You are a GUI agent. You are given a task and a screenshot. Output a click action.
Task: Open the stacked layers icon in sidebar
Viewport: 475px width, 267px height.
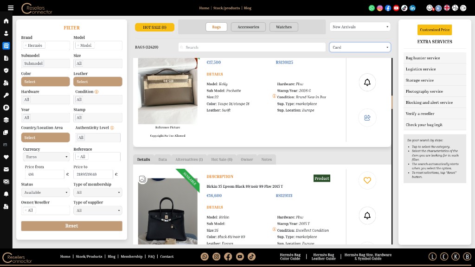(6, 120)
